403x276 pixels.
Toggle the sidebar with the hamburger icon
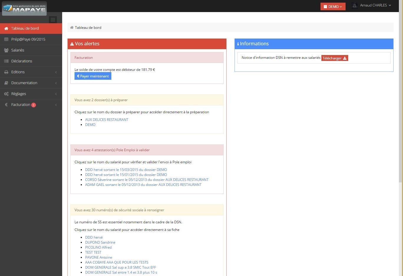pos(53,19)
